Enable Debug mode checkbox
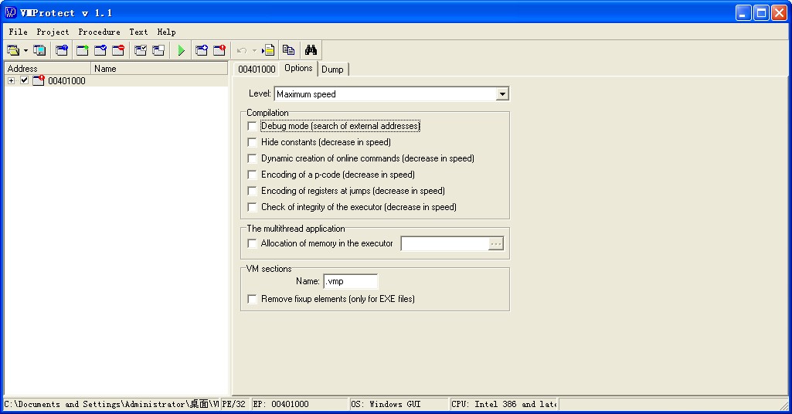 [252, 126]
